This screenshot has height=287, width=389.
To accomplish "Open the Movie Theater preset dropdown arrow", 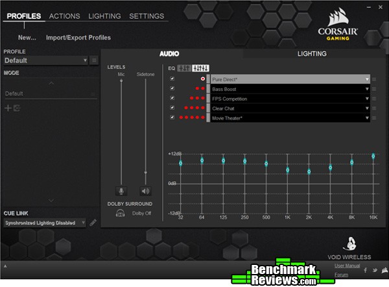I will click(367, 118).
